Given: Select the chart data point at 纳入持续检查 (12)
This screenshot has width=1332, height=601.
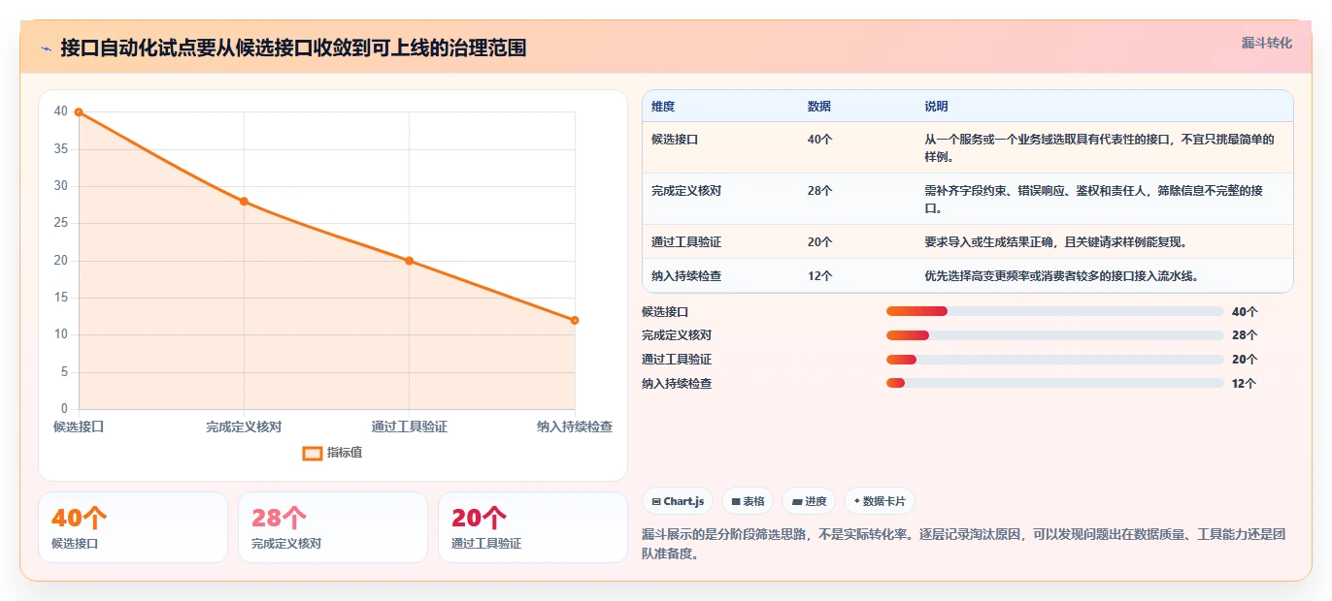Looking at the screenshot, I should [575, 320].
